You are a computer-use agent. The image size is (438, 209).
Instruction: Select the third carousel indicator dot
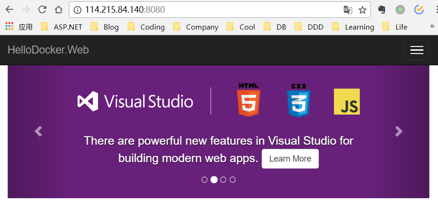pyautogui.click(x=223, y=179)
